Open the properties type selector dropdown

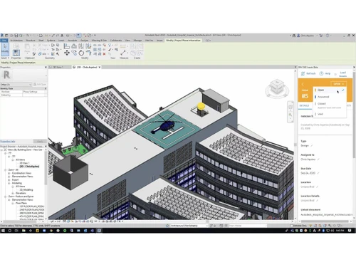[x=16, y=85]
